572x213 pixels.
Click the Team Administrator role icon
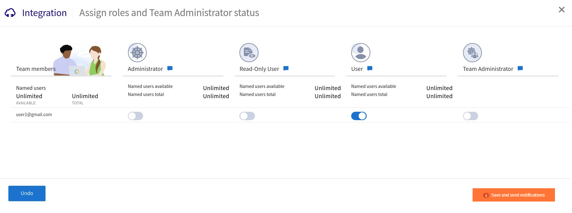click(472, 53)
